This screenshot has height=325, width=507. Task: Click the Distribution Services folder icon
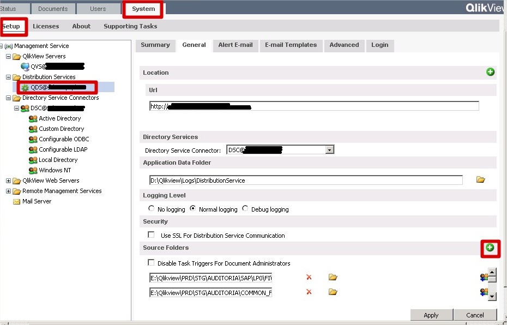click(16, 77)
